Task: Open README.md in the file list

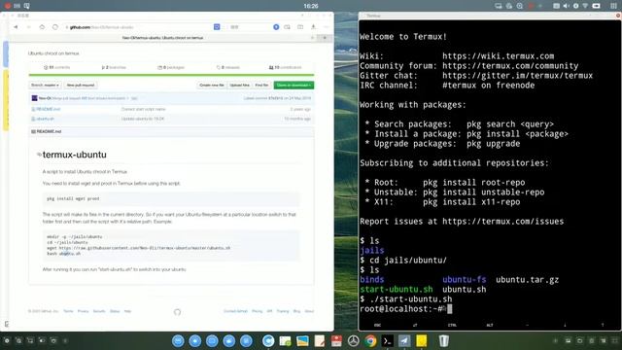Action: pos(48,109)
